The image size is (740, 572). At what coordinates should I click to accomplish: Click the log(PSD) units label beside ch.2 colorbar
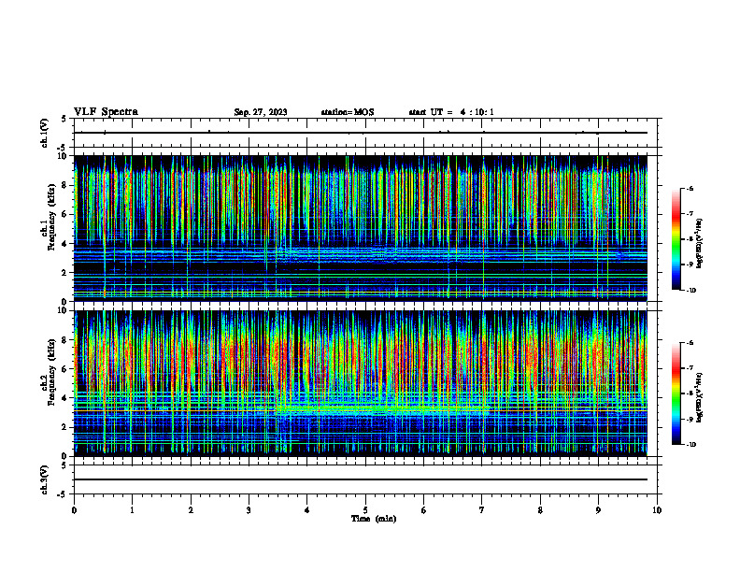tap(700, 398)
